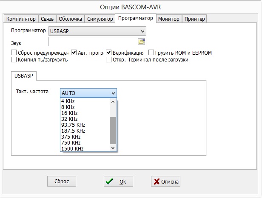Select the inner USBASP tab
Viewport: 262px width, 198px height.
(24, 76)
